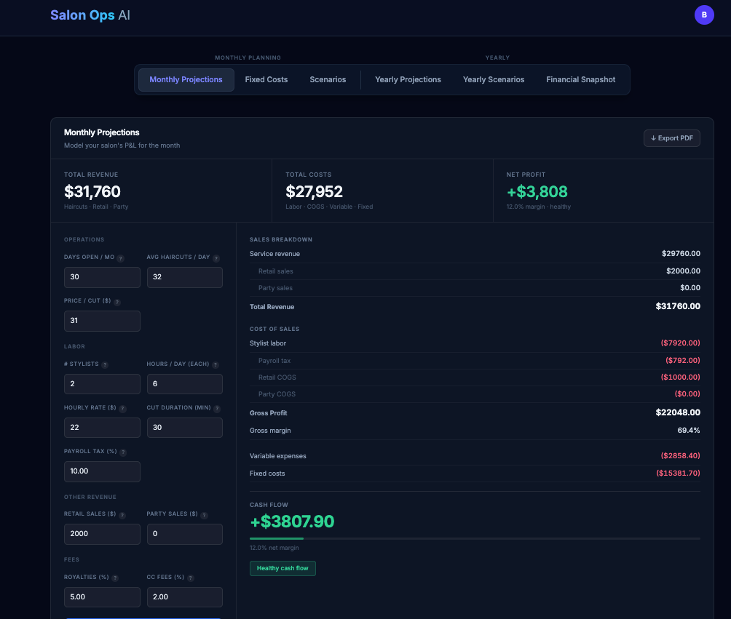The image size is (731, 619).
Task: Click the '12.0% net margin' label
Action: coord(274,548)
